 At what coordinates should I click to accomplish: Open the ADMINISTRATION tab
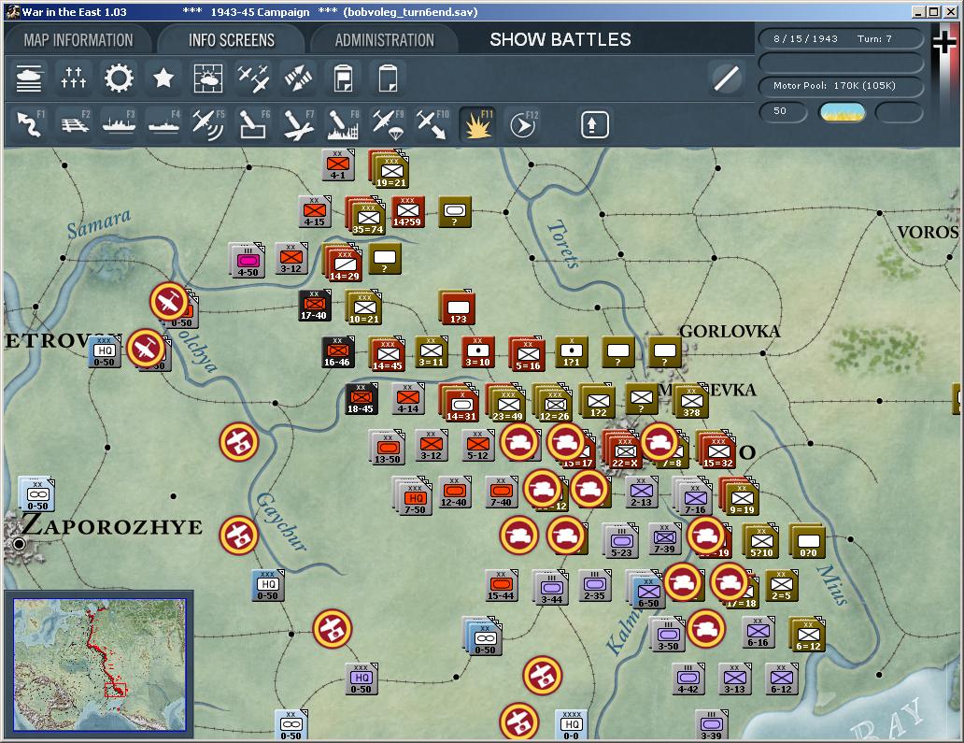384,40
